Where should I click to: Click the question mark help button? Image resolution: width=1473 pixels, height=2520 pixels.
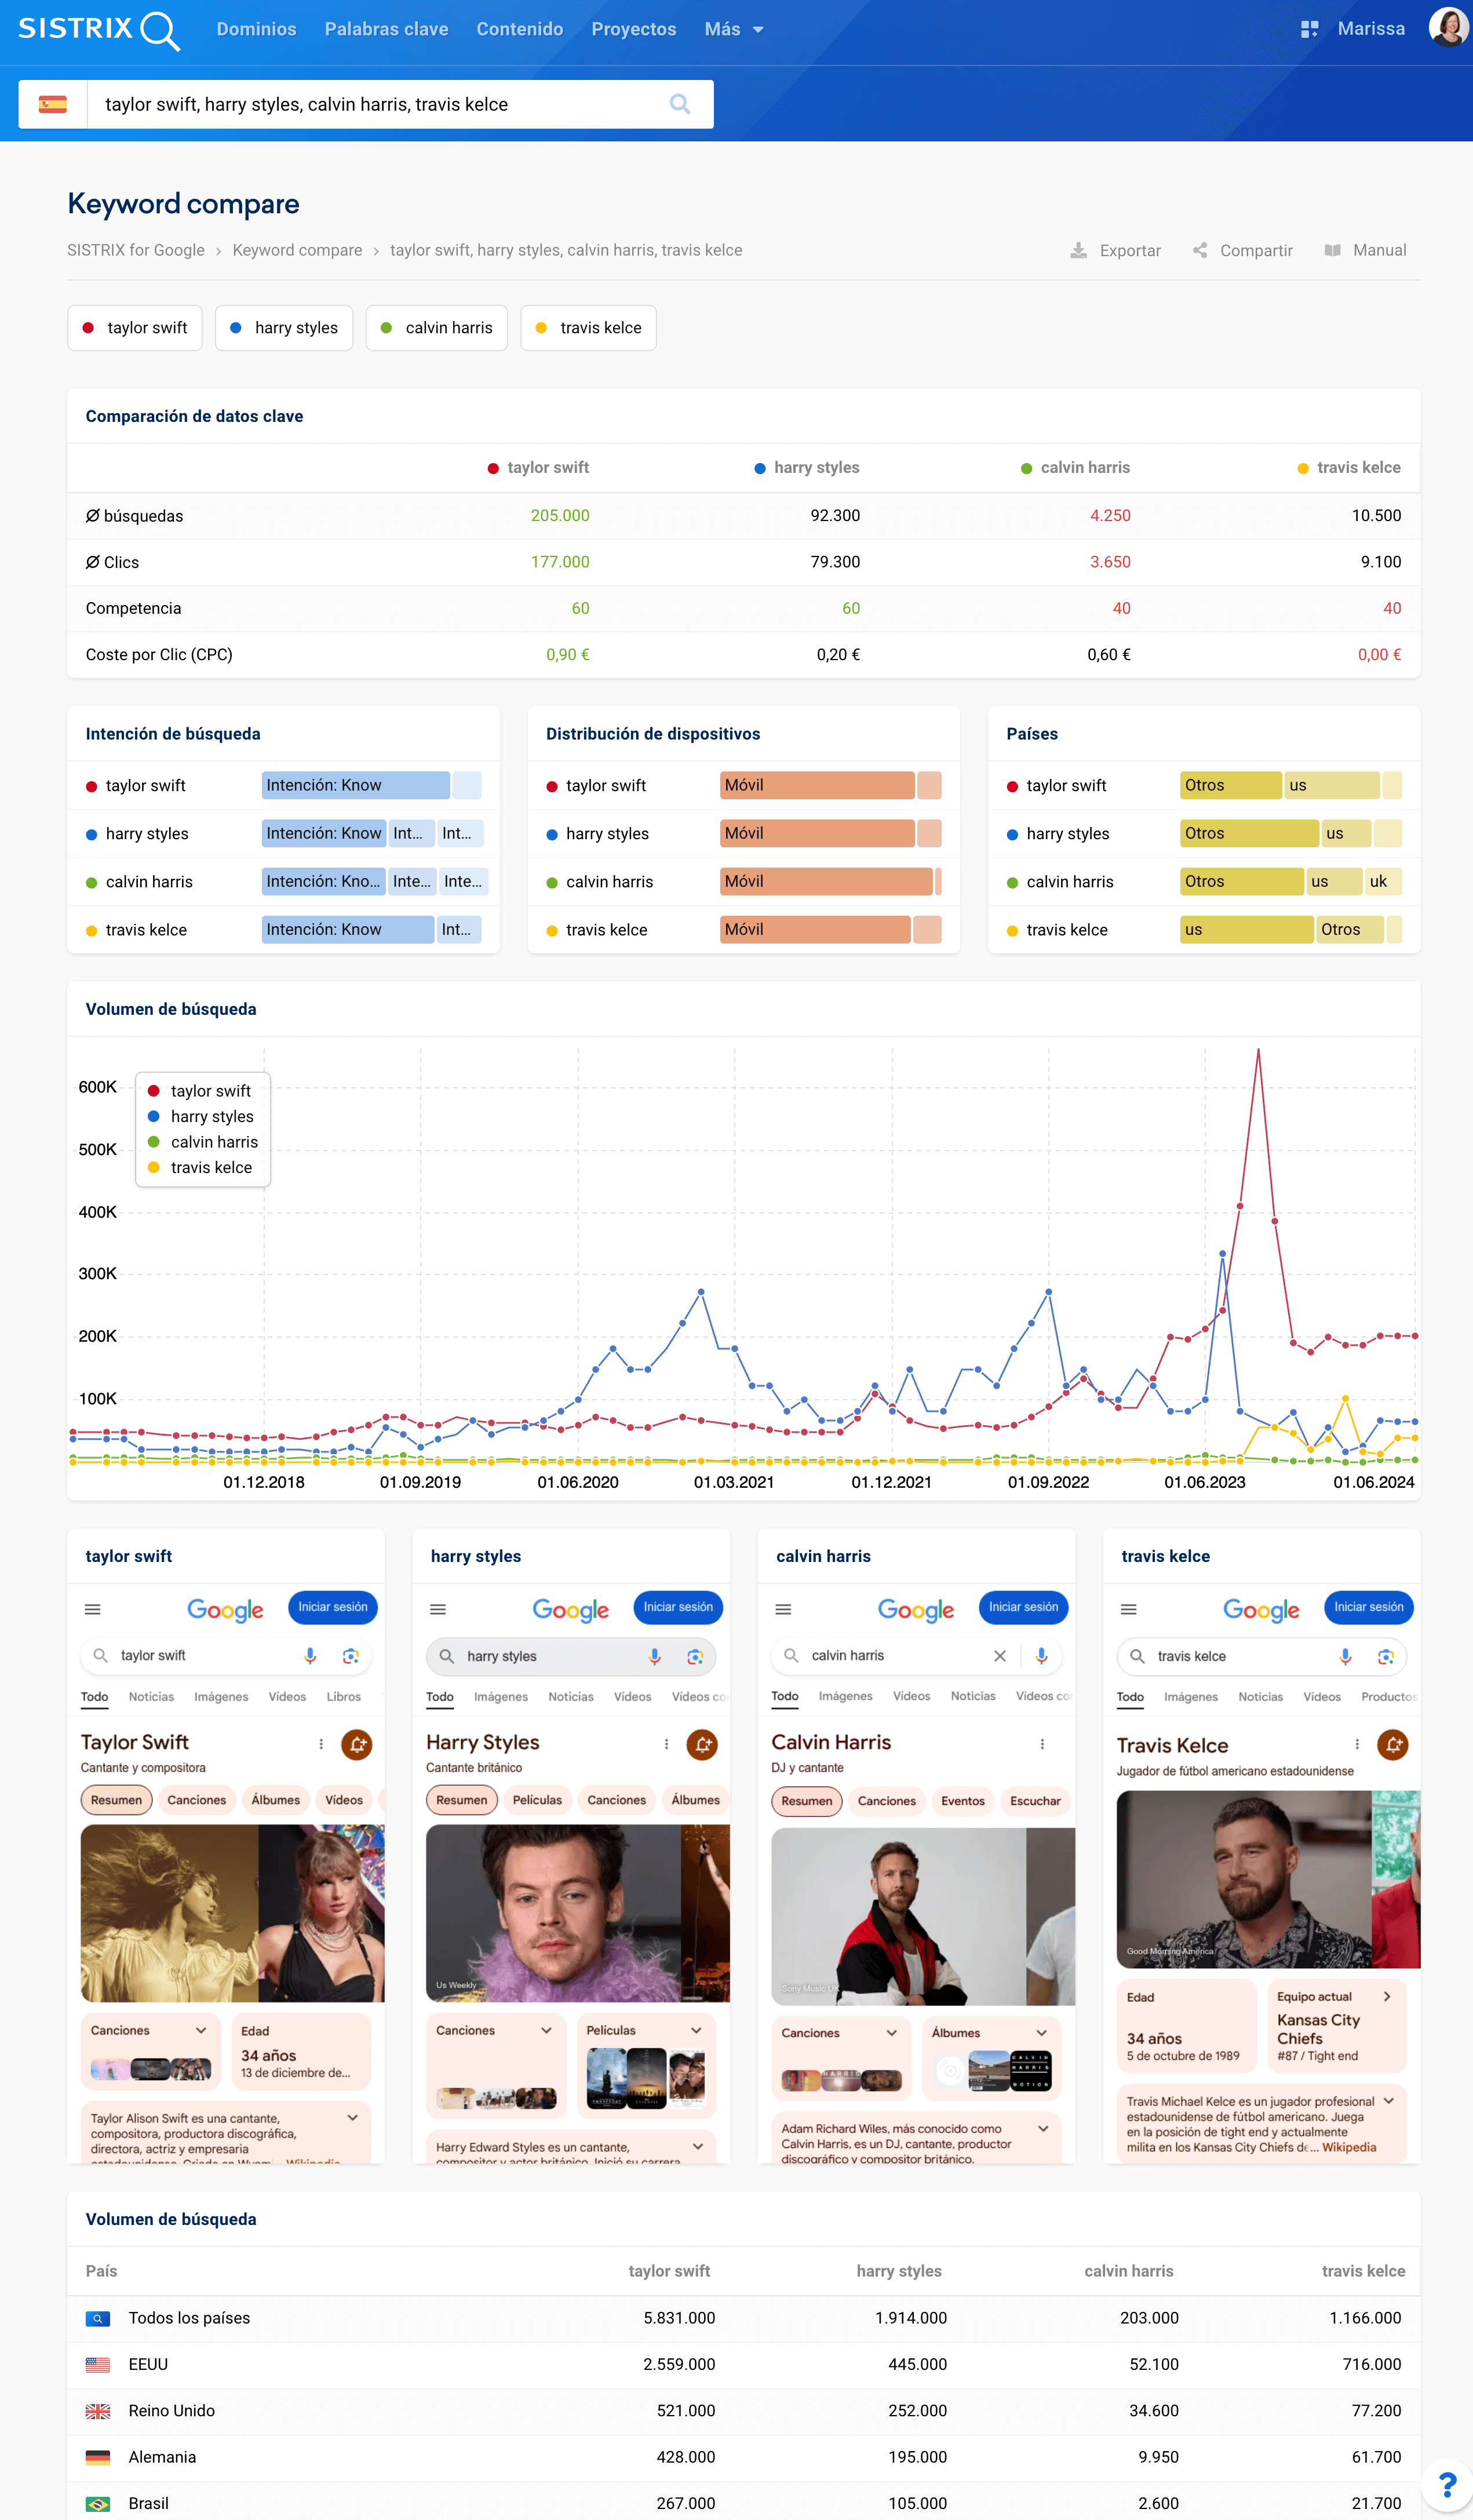[x=1446, y=2485]
